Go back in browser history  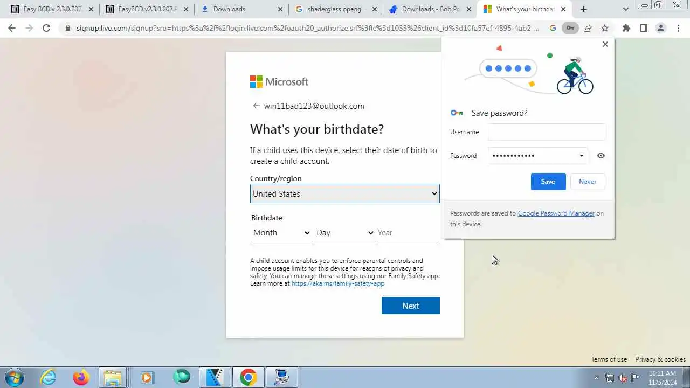pos(12,28)
